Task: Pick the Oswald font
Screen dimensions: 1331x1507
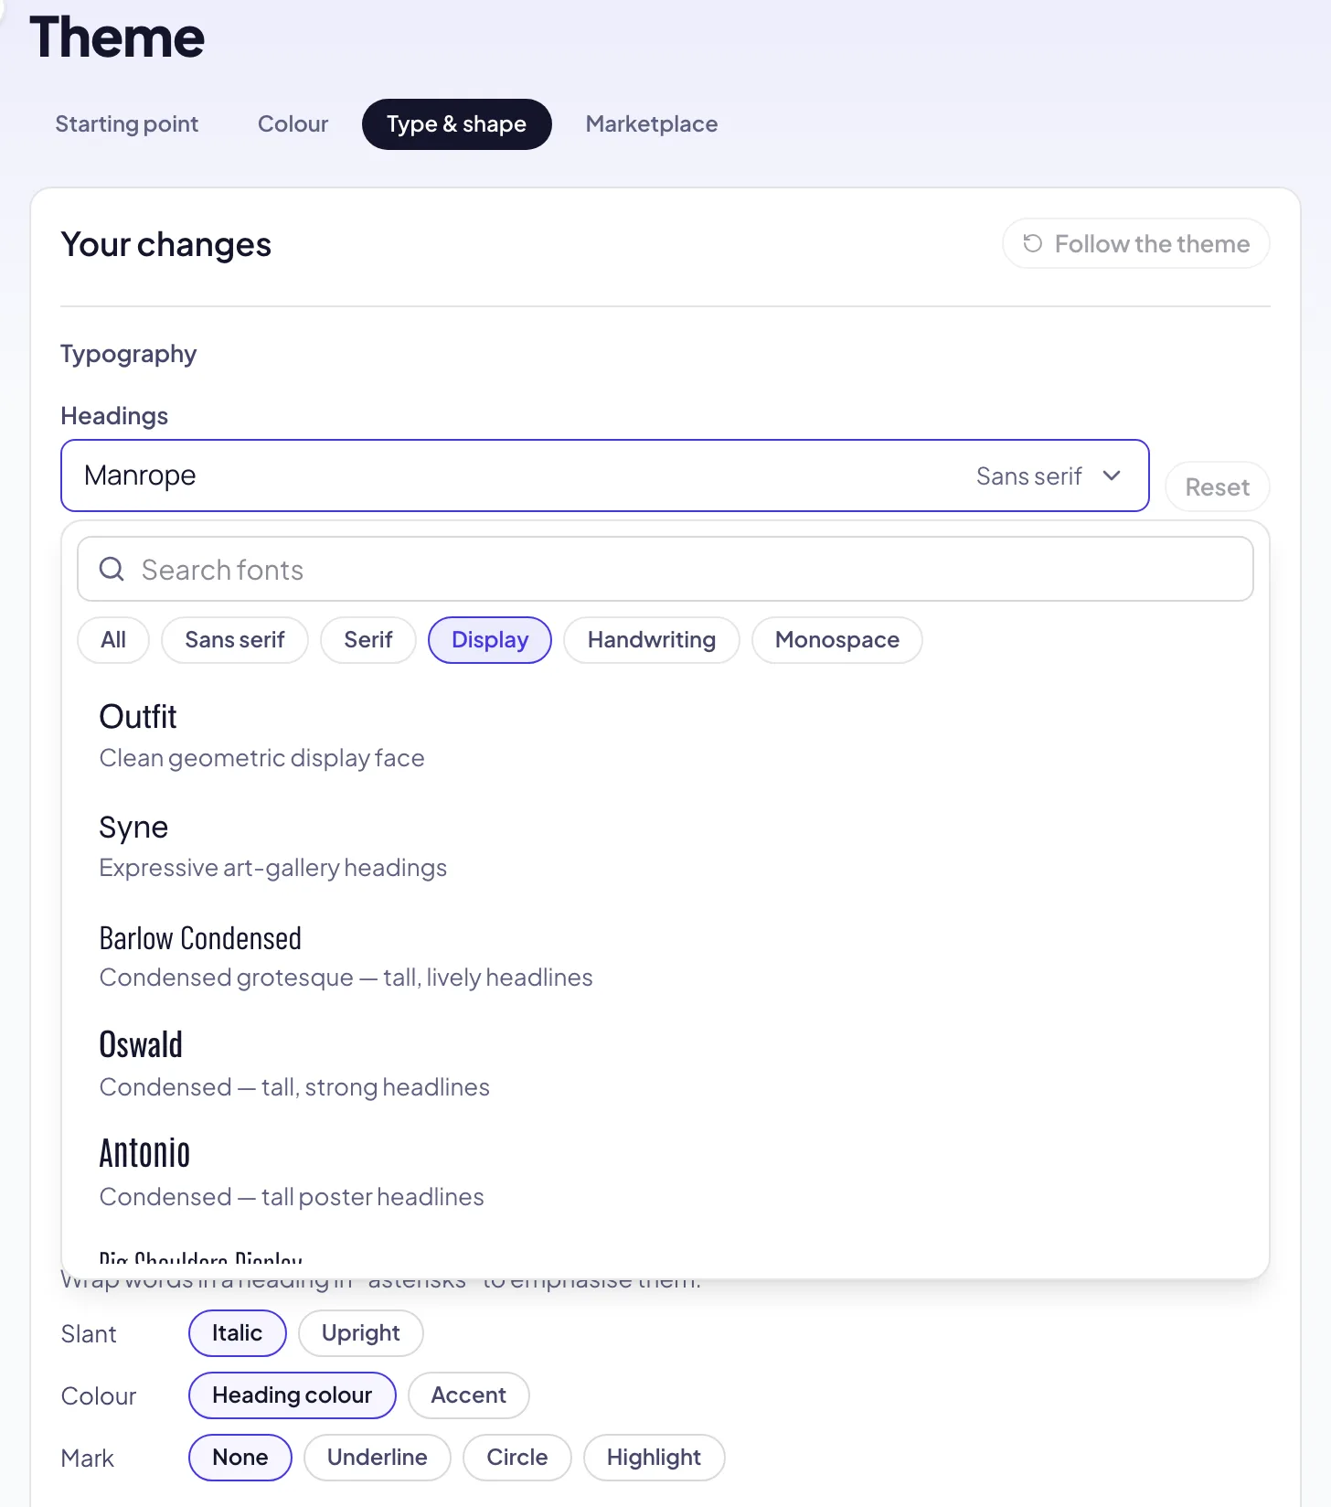Action: 665,1065
